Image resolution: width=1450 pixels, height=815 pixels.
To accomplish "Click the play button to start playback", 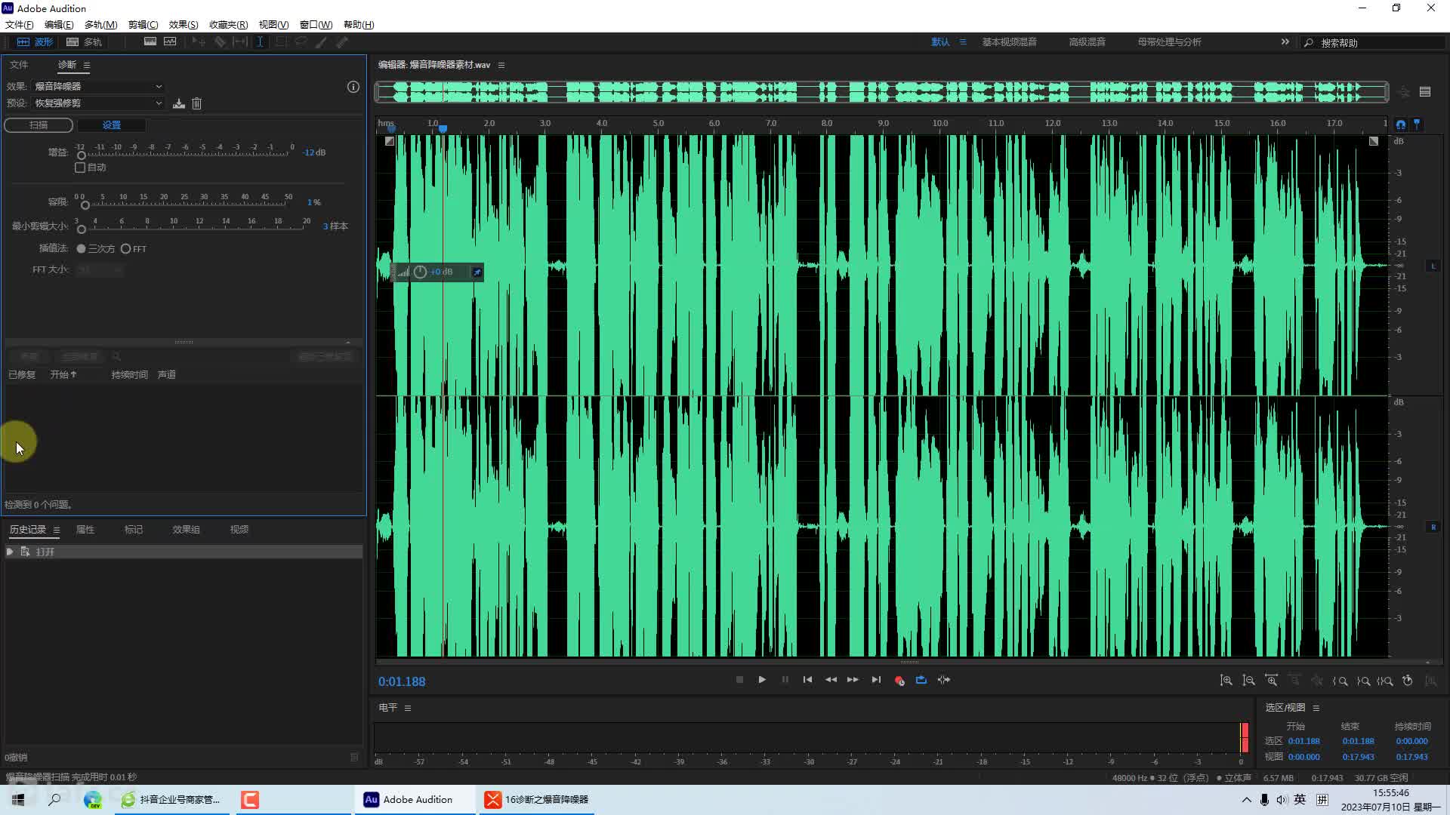I will click(x=762, y=680).
